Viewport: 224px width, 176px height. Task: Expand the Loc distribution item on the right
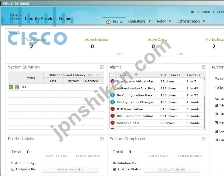tap(216, 131)
